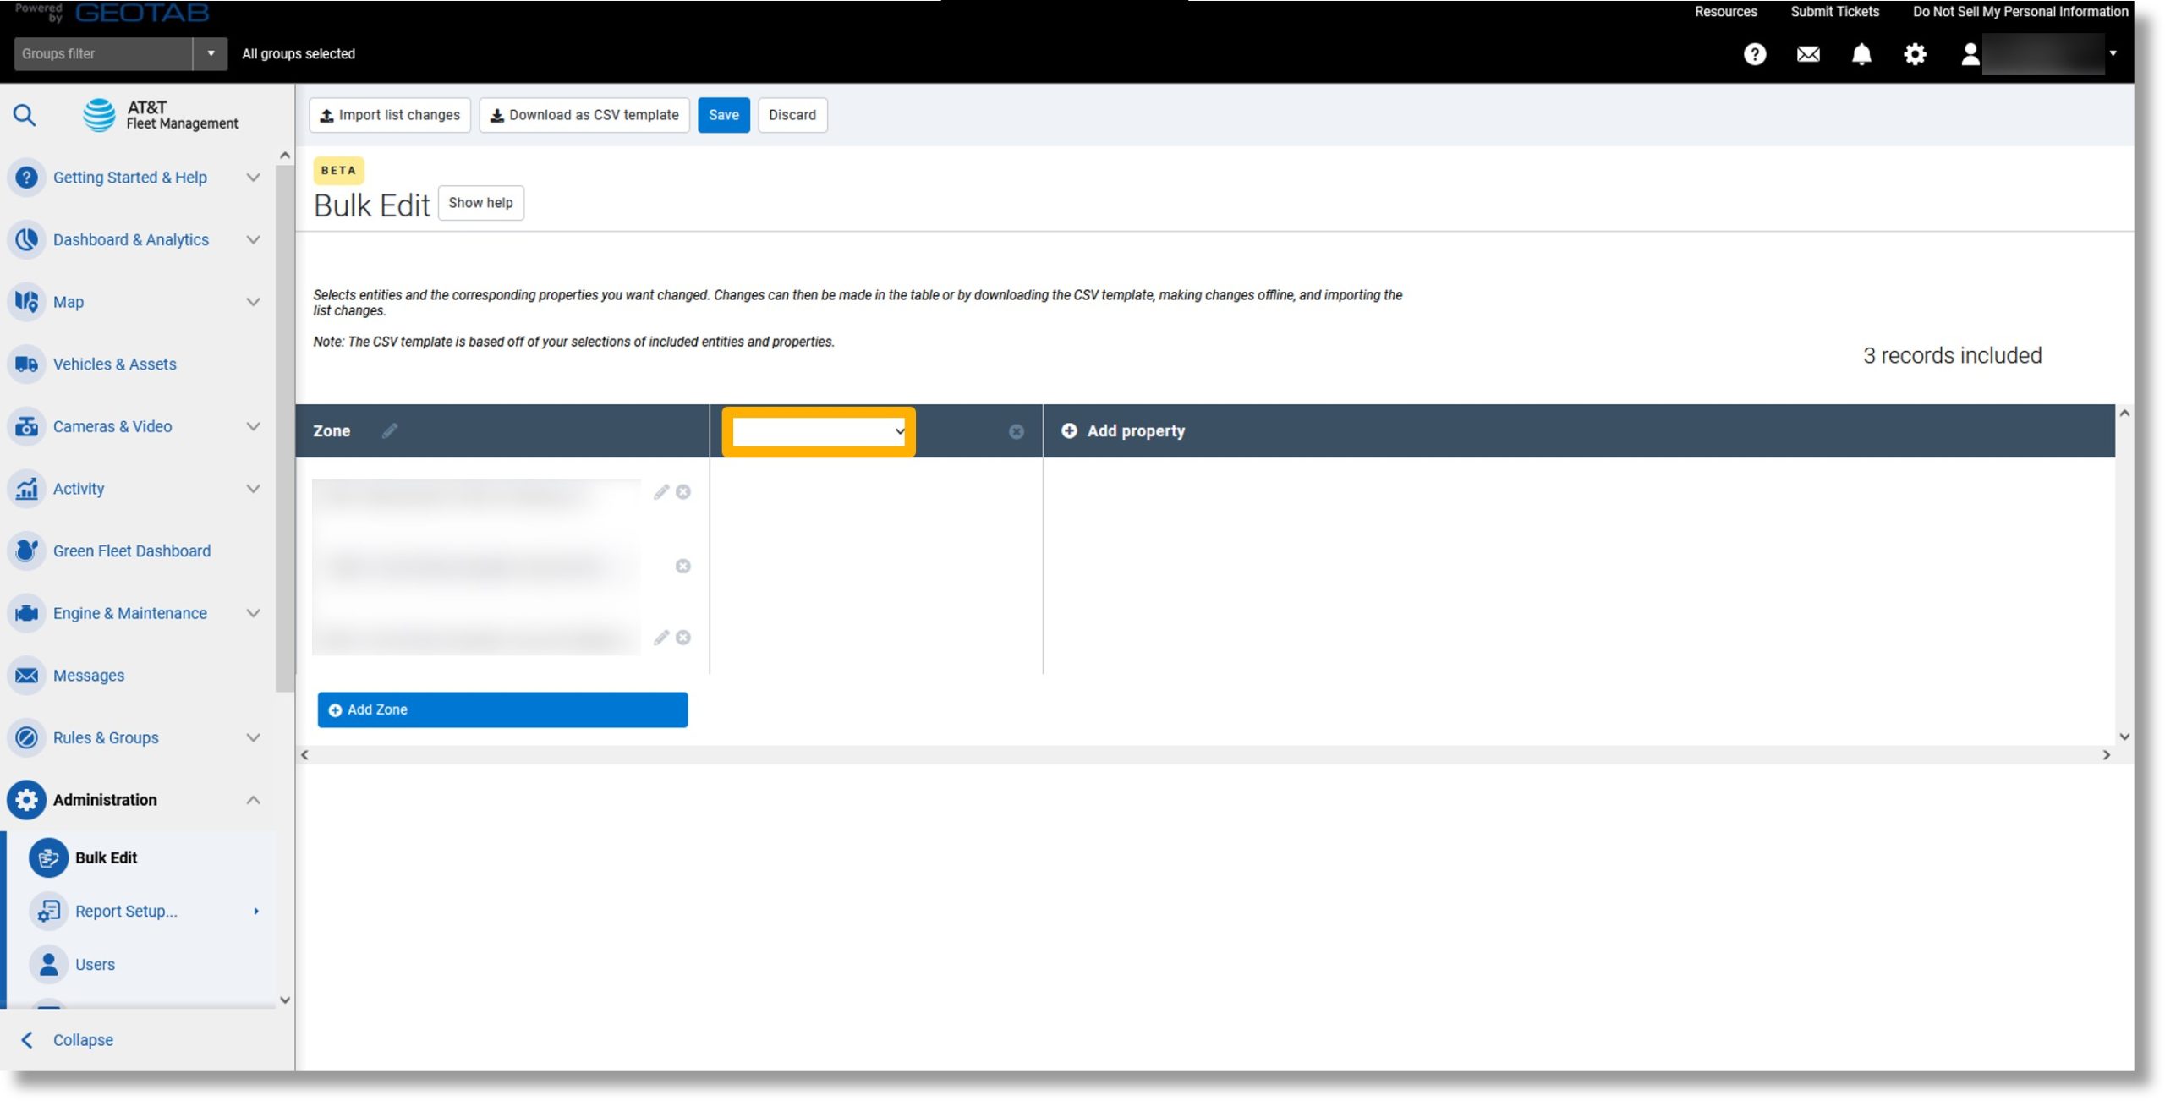
Task: Click the Add Zone button
Action: (x=502, y=710)
